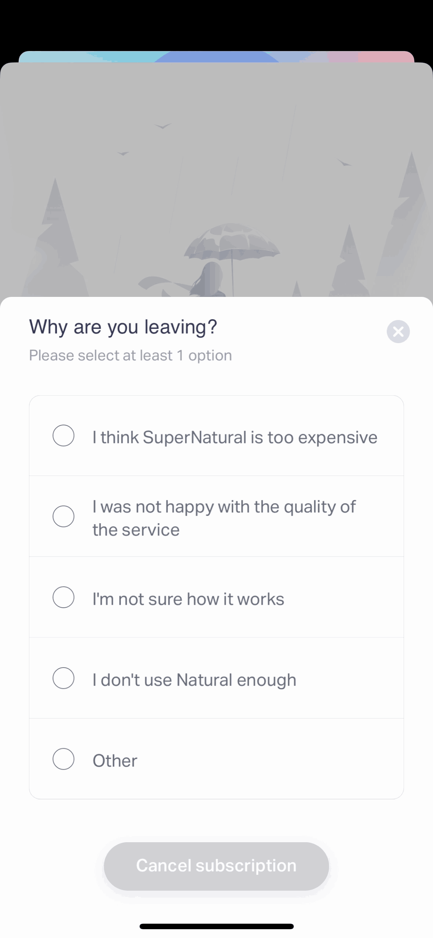Tap the 'I think SuperNatural is too expensive' text
This screenshot has height=938, width=433.
pos(235,437)
